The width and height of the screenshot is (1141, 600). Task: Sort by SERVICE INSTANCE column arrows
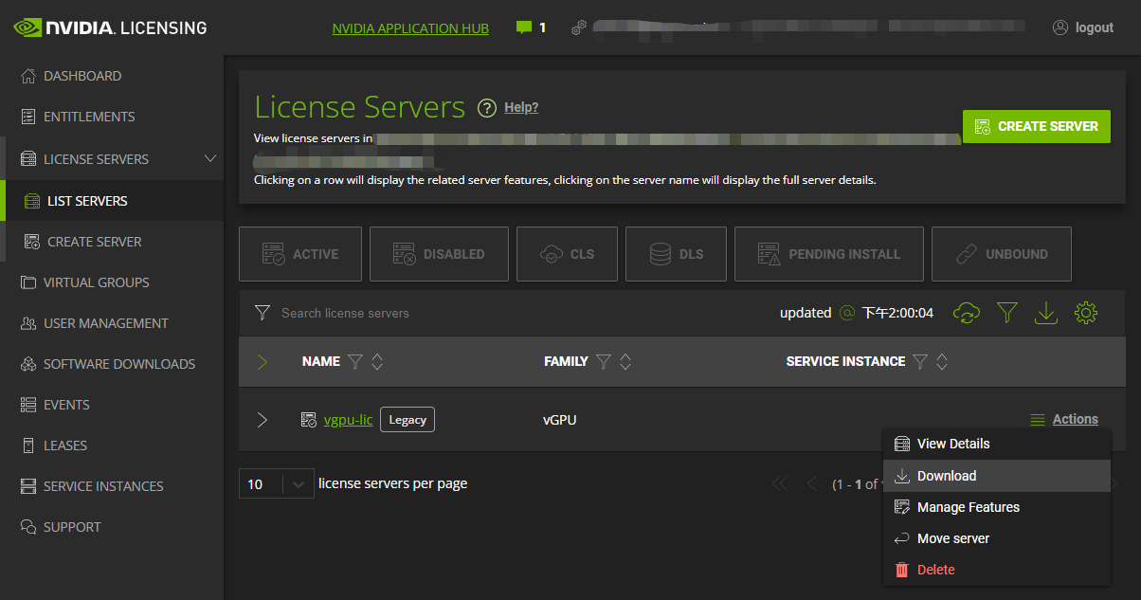[x=942, y=361]
